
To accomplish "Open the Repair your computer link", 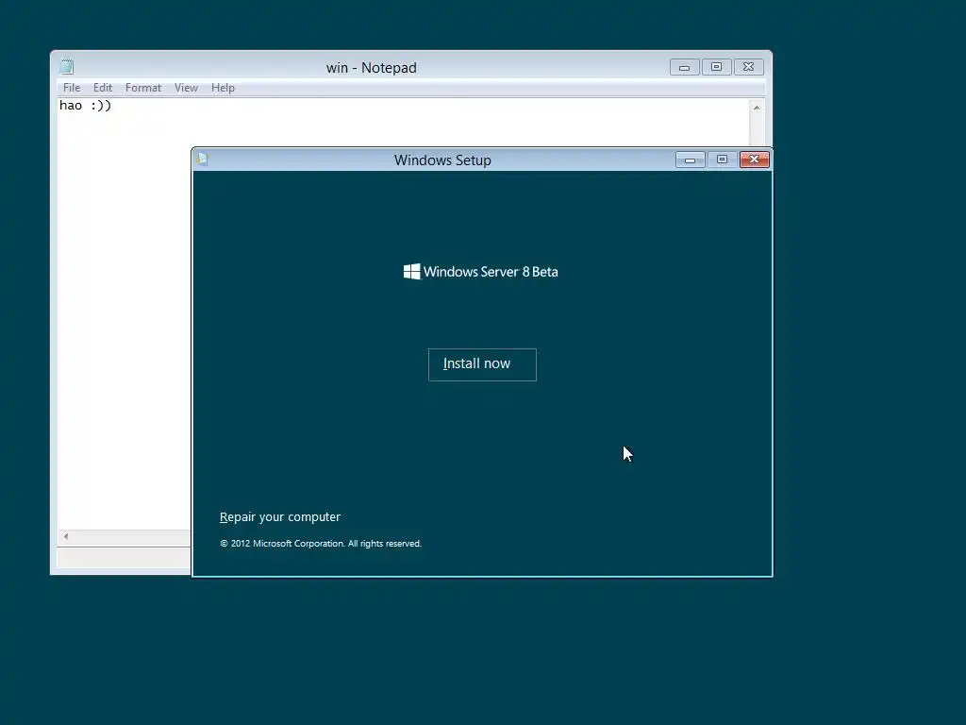I will [x=279, y=516].
